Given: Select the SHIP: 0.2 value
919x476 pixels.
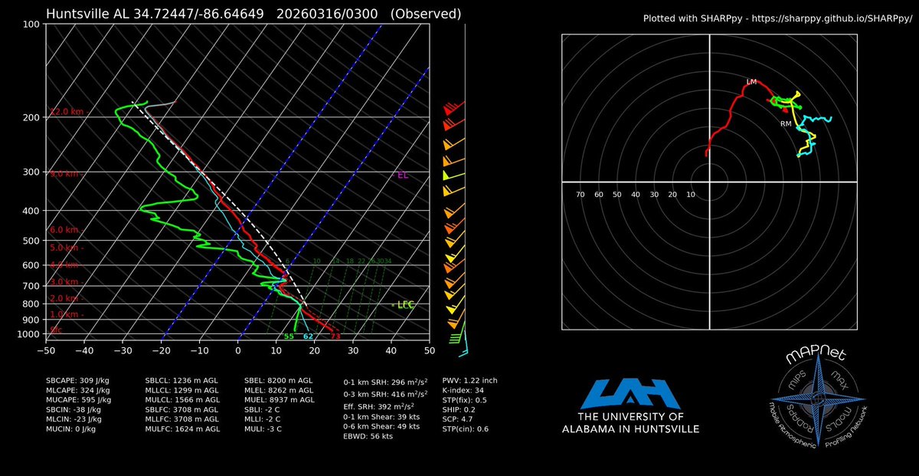Looking at the screenshot, I should [460, 410].
